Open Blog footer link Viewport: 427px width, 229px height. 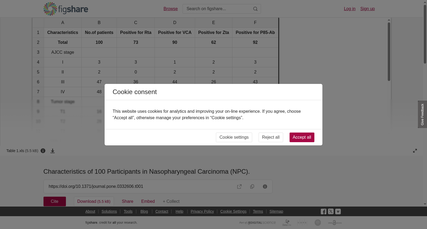pyautogui.click(x=144, y=211)
